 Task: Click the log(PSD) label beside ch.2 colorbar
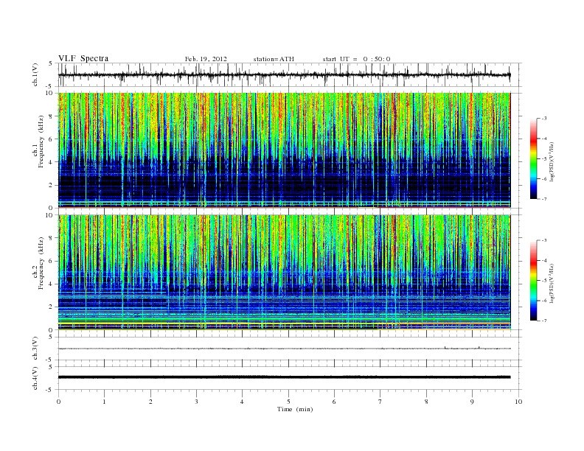pos(552,283)
